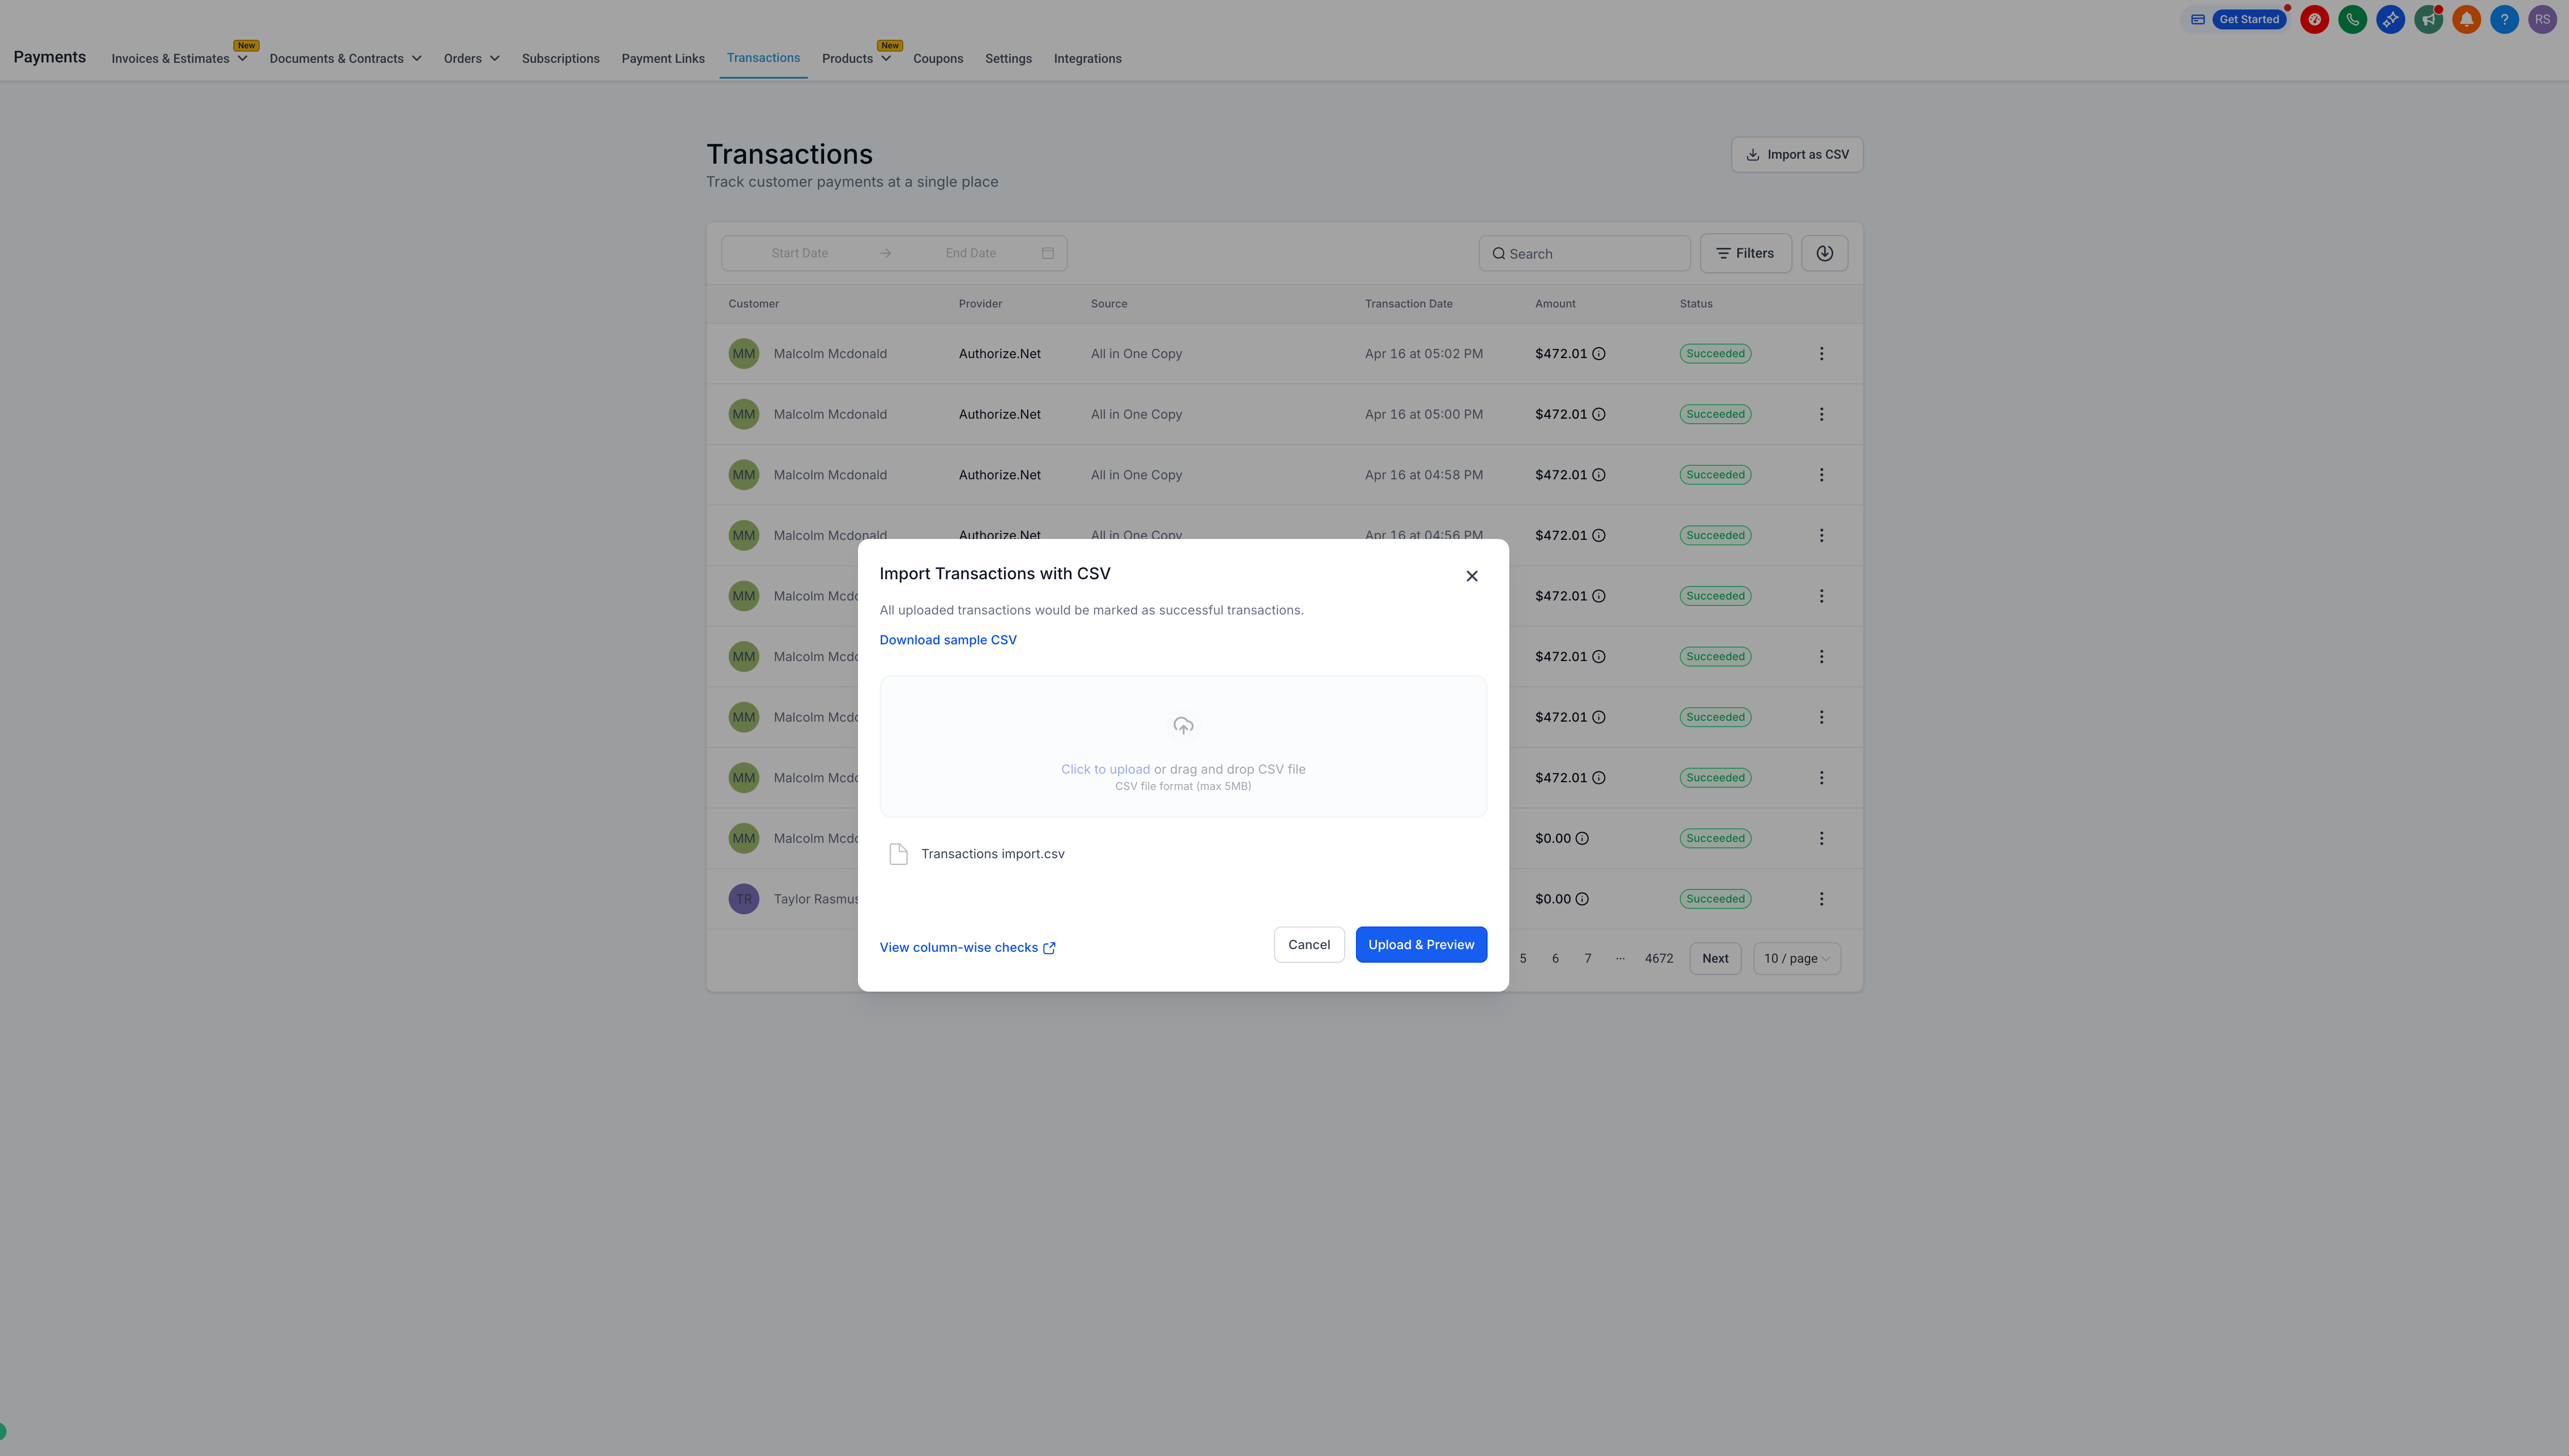The image size is (2569, 1456).
Task: Go to the Coupons tab
Action: (x=937, y=59)
